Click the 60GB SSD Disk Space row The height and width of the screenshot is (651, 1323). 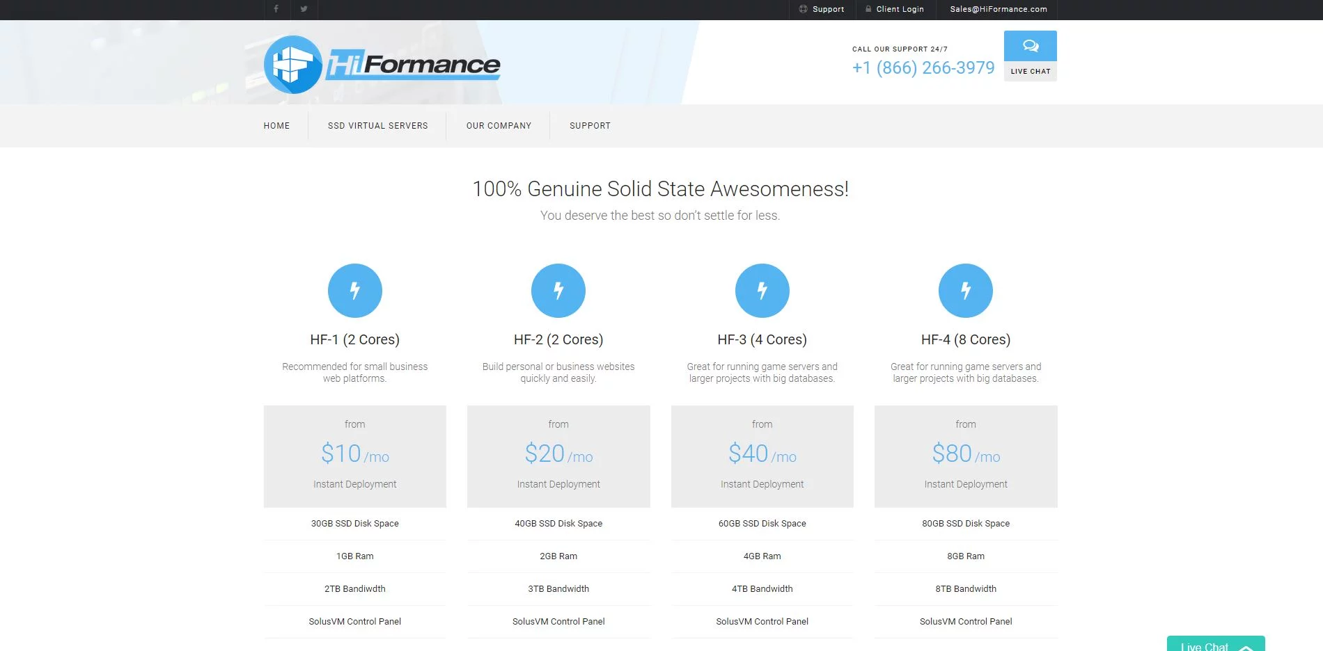pyautogui.click(x=762, y=524)
